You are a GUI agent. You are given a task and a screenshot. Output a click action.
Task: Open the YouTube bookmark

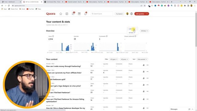(30, 9)
